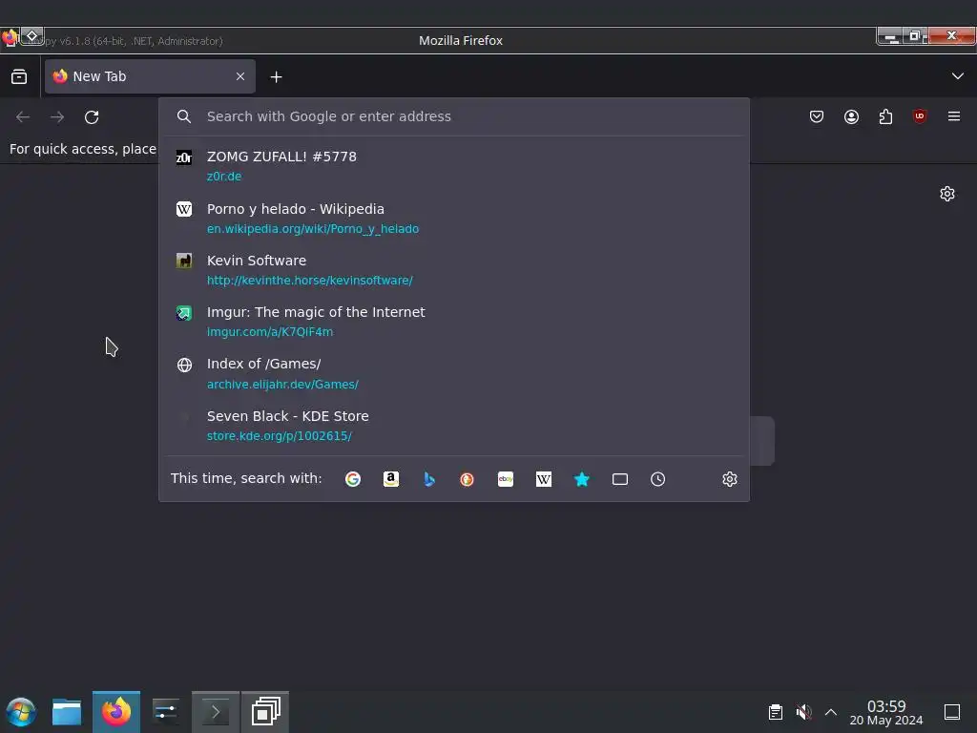Search this time with Google
977x733 pixels.
[x=353, y=479]
